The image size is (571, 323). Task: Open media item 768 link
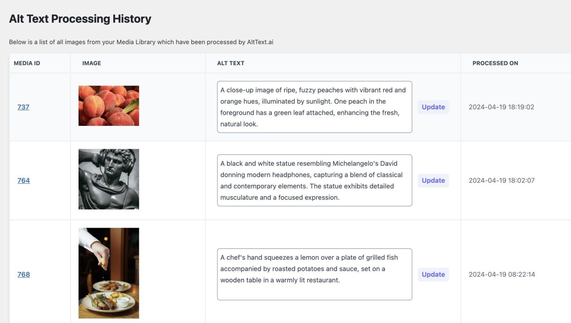[x=23, y=274]
